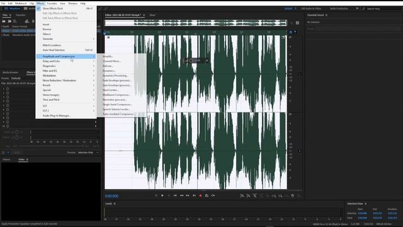Open the Process Selection Only dropdown
Image resolution: width=403 pixels, height=227 pixels.
pyautogui.click(x=88, y=153)
